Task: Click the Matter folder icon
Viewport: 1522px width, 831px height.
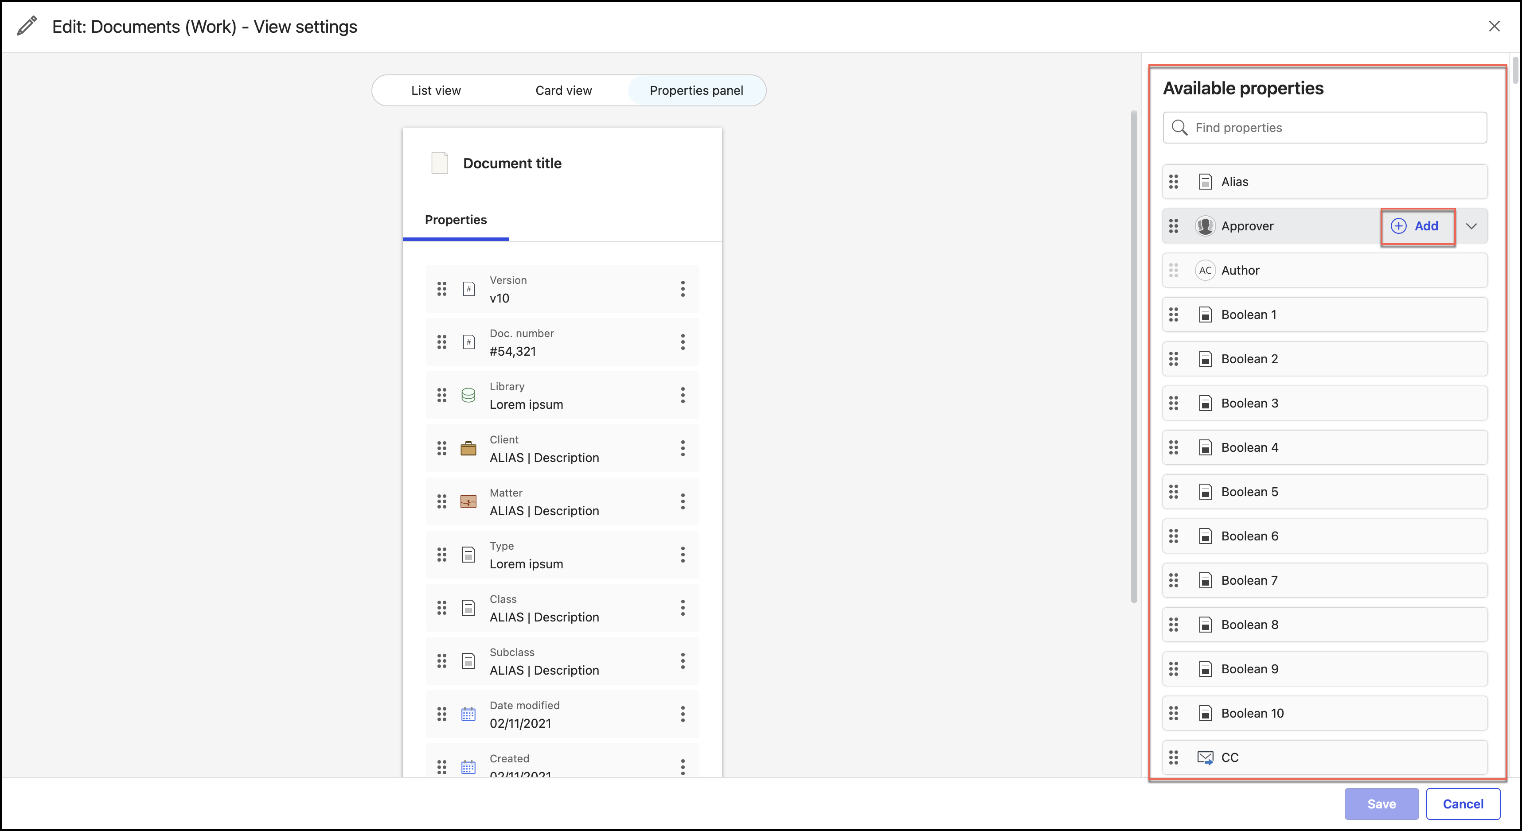Action: [x=468, y=501]
